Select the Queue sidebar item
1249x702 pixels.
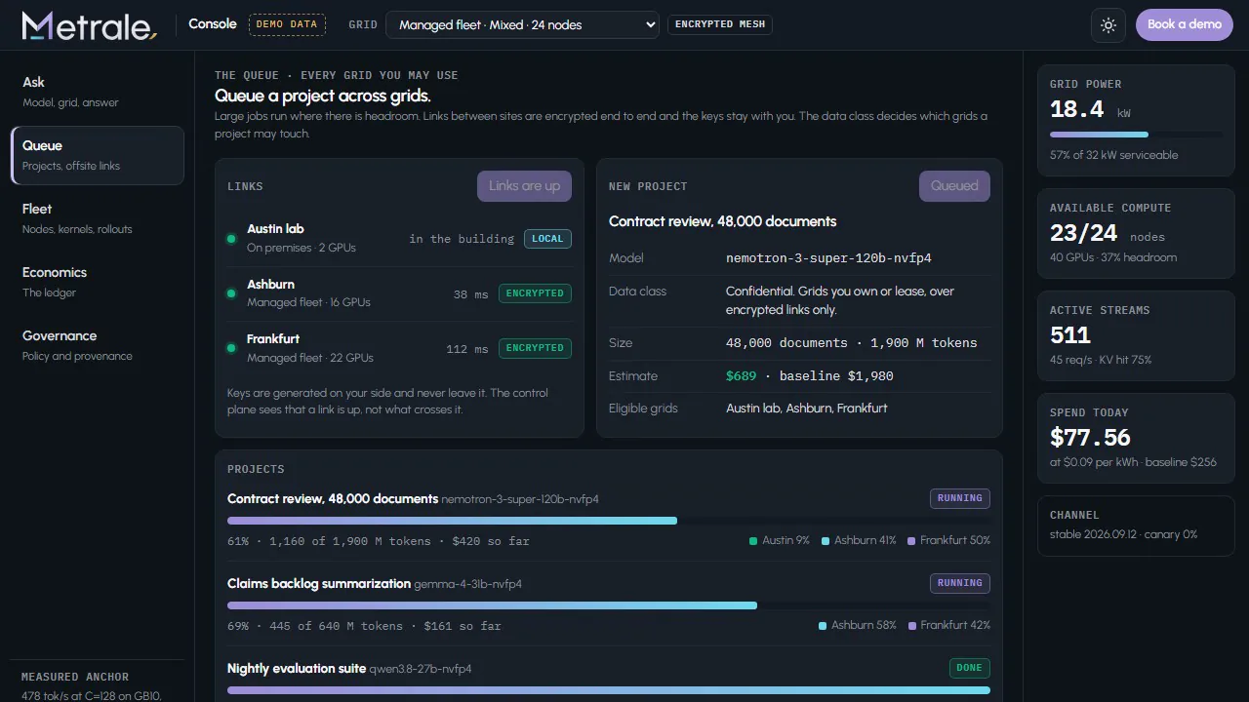[98, 155]
